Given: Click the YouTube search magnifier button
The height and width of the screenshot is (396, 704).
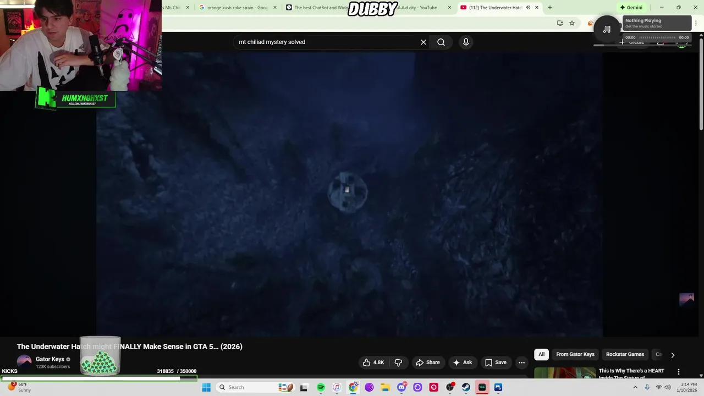Looking at the screenshot, I should point(441,42).
